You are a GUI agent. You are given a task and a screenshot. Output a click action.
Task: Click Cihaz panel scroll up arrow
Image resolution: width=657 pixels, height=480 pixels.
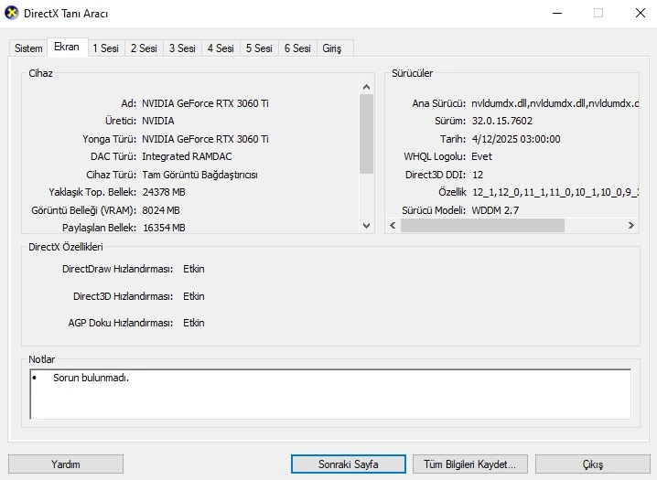click(366, 87)
